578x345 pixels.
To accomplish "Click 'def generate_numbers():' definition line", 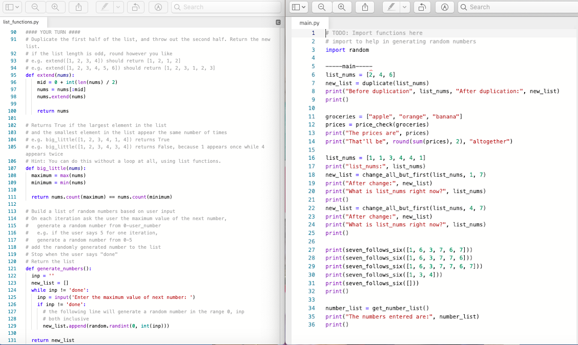I will pos(58,268).
